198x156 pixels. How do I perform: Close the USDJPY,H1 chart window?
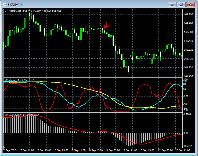tap(190, 4)
